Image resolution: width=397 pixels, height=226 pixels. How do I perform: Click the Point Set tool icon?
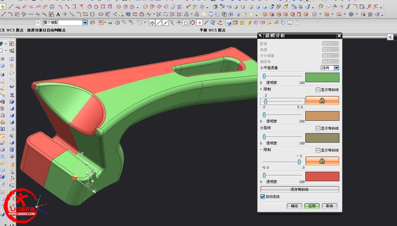coord(72,14)
